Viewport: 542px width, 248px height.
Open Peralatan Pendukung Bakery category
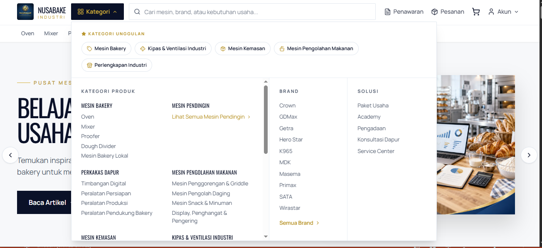(x=117, y=213)
